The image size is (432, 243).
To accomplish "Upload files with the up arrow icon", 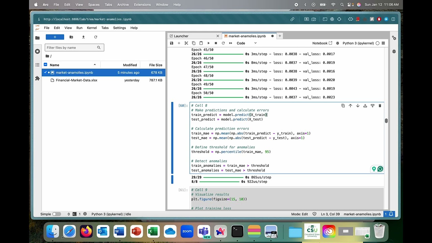I will point(83,37).
